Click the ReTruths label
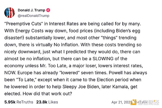 point(25,102)
